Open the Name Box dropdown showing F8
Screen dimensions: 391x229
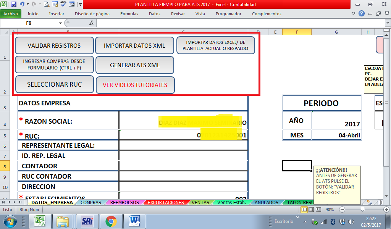(60, 23)
